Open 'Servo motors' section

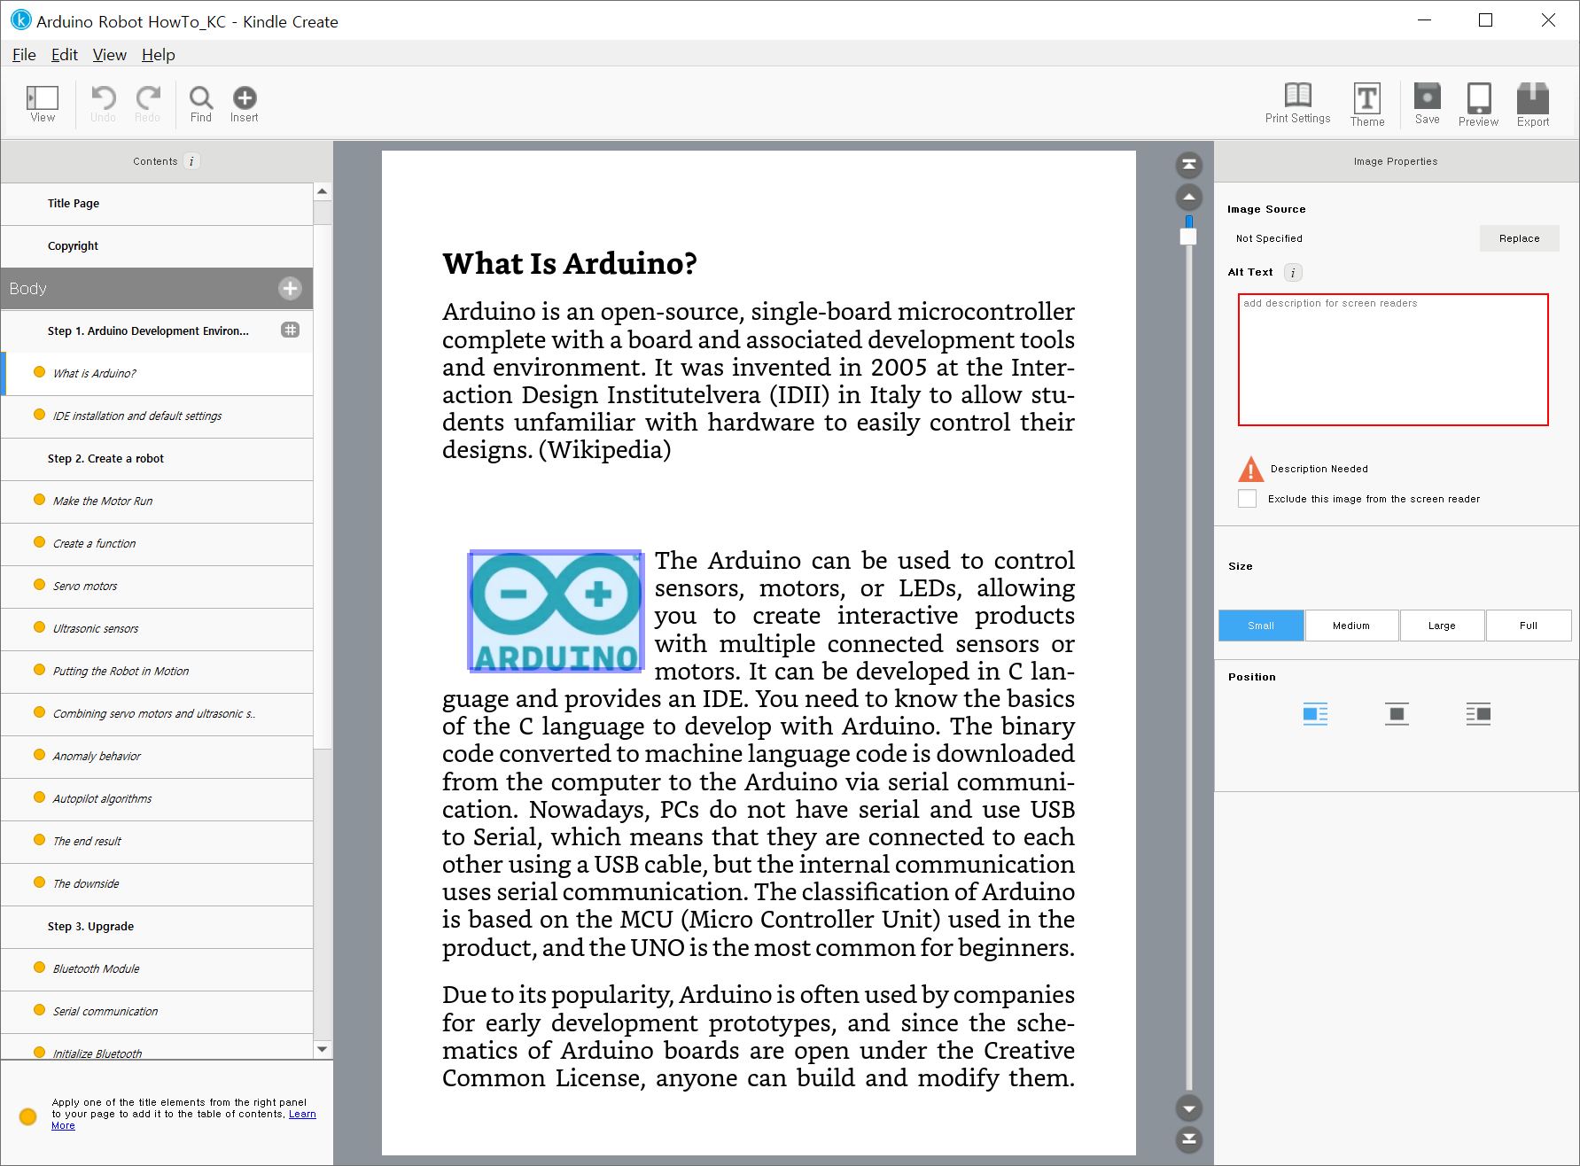click(x=157, y=587)
